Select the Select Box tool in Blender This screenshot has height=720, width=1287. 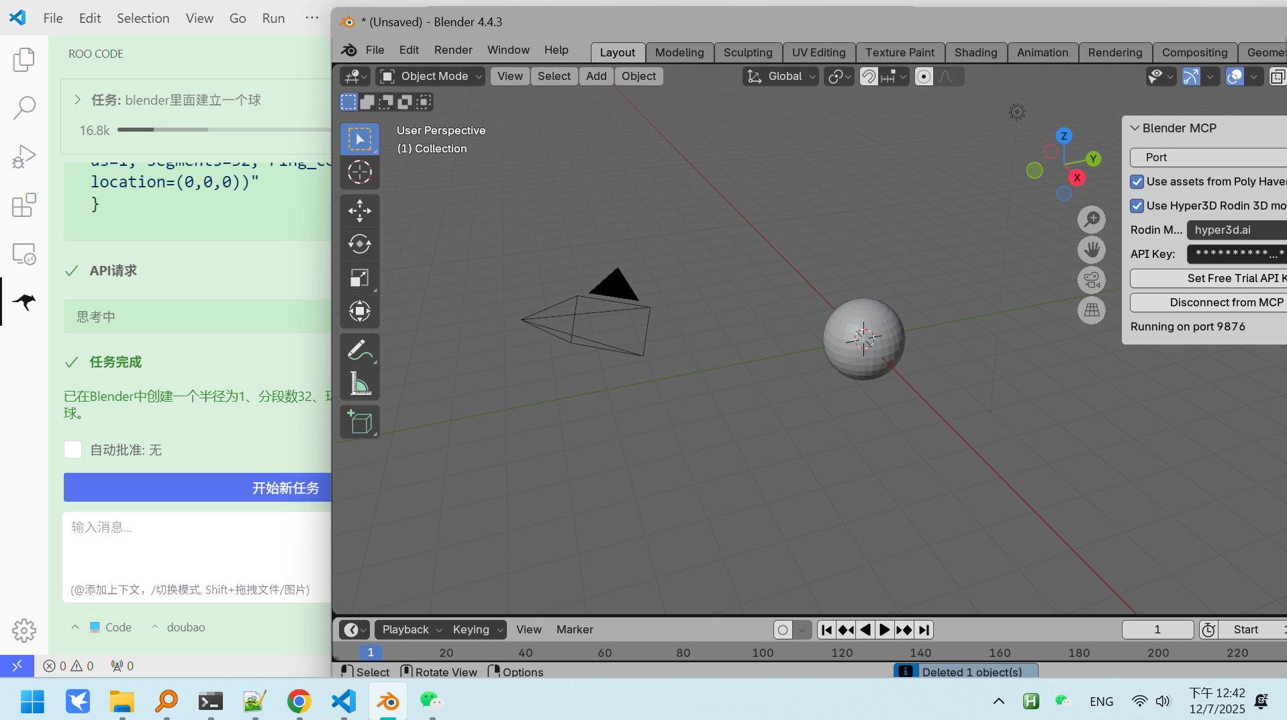(360, 139)
